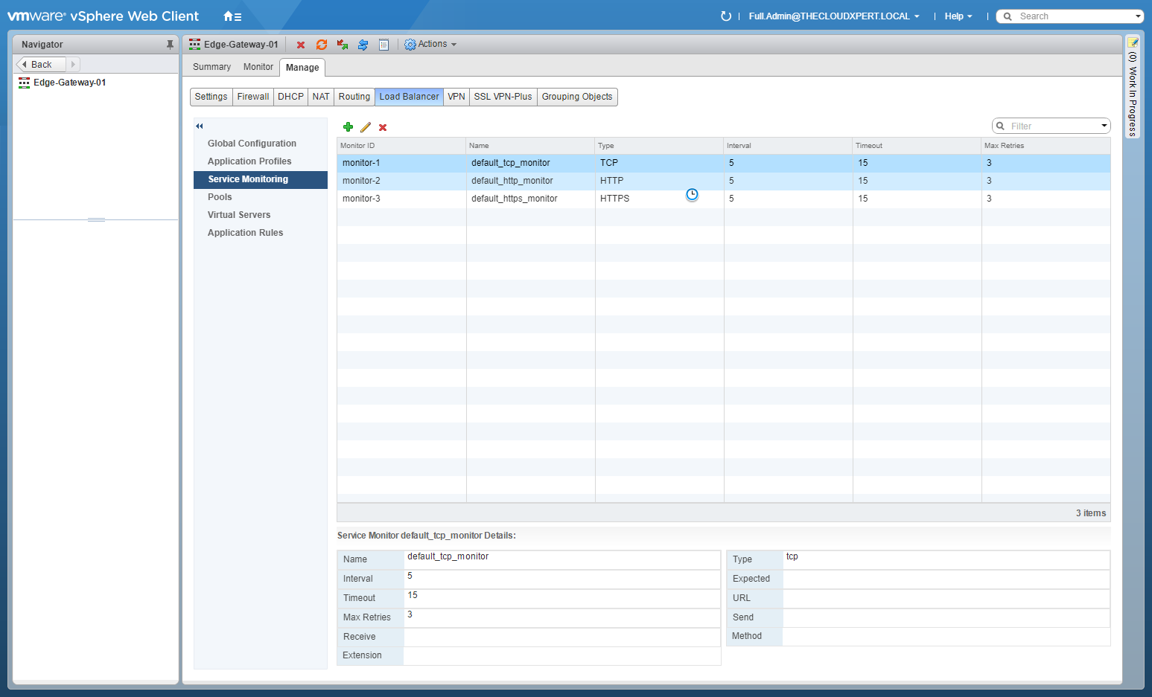Image resolution: width=1152 pixels, height=697 pixels.
Task: Select the default_https_monitor row
Action: pyautogui.click(x=514, y=199)
